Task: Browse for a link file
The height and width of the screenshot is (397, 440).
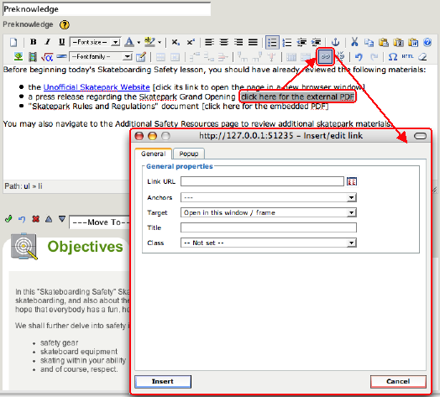Action: click(x=352, y=181)
